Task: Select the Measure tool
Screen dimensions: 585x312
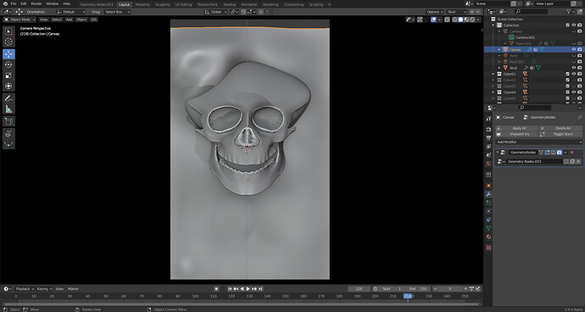Action: click(9, 109)
